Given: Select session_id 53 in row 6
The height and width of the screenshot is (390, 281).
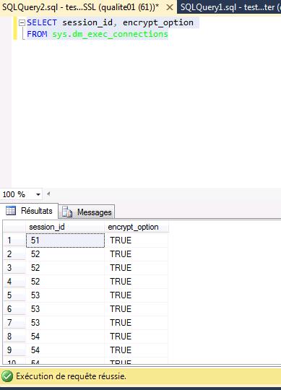Looking at the screenshot, I should 65,309.
